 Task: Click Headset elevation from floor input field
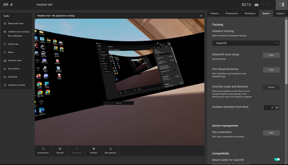click(269, 108)
